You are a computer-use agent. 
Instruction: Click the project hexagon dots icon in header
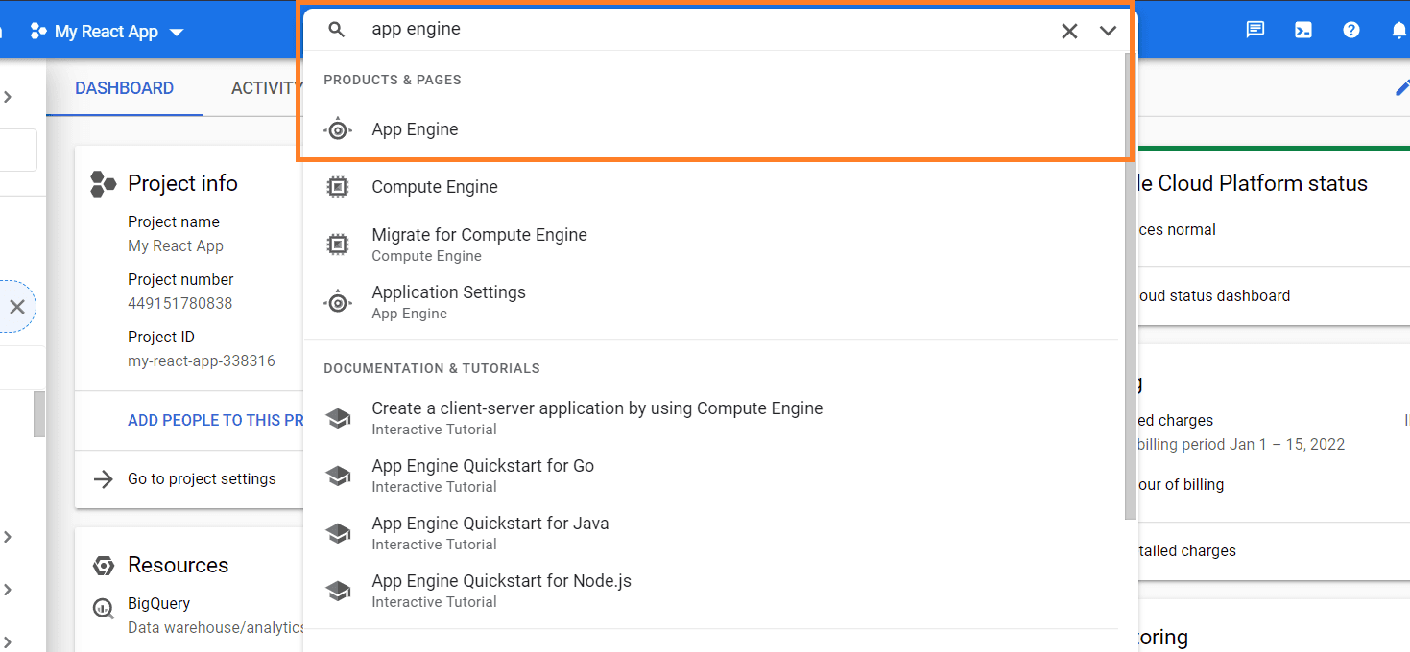tap(38, 32)
